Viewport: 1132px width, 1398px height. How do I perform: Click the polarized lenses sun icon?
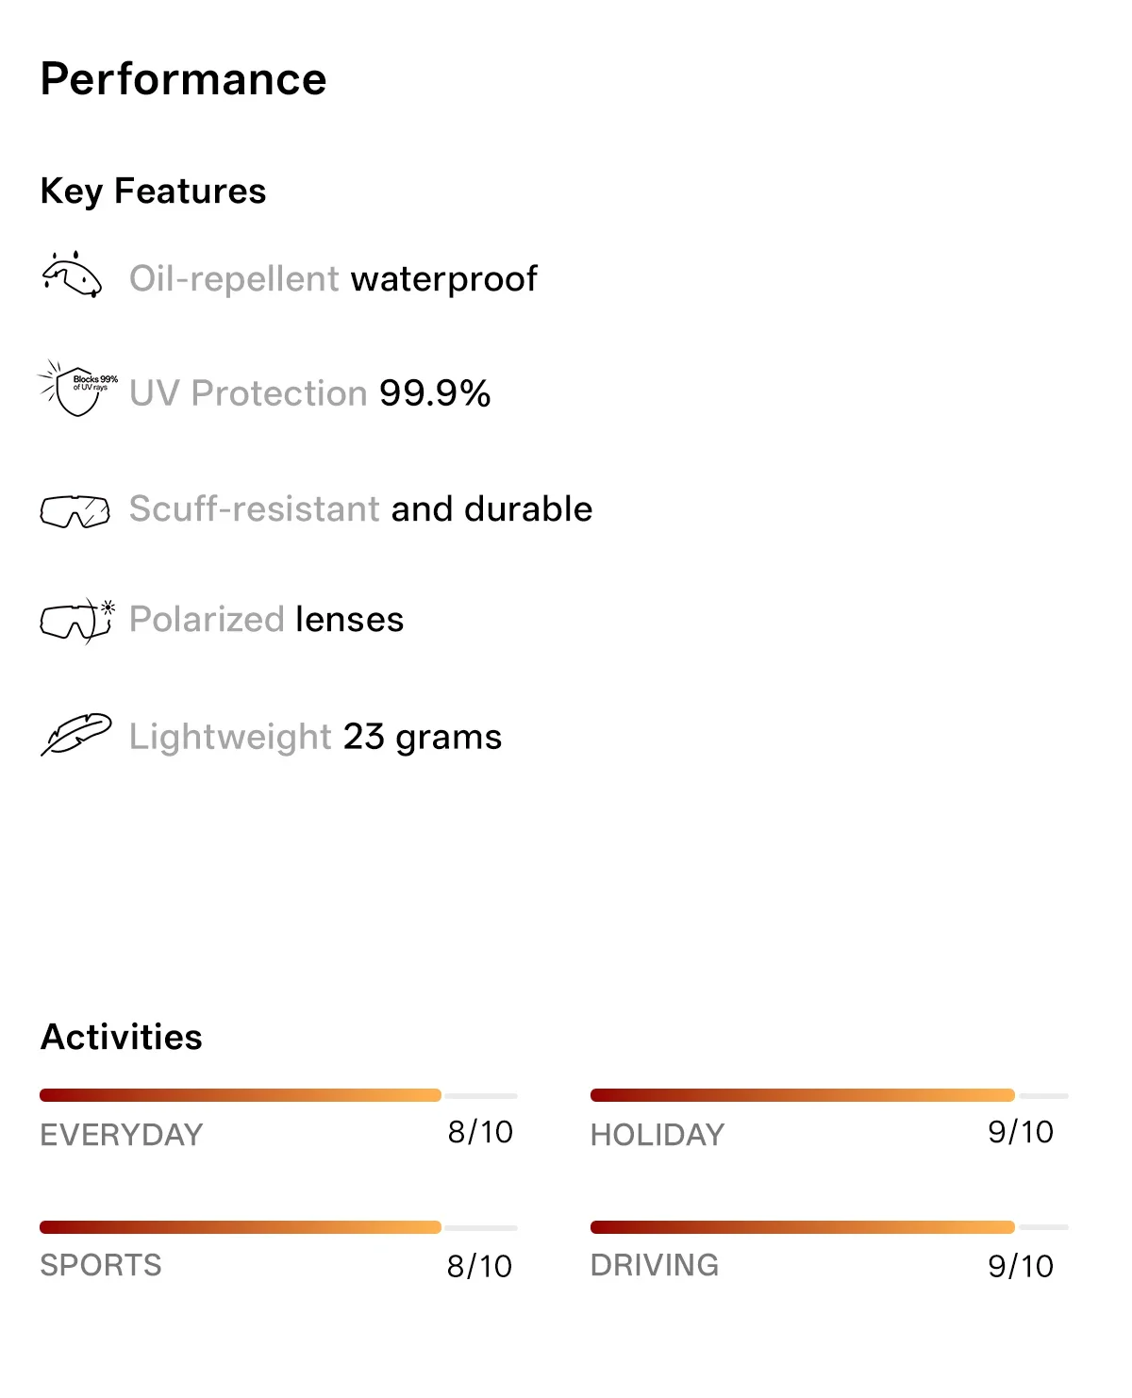tap(77, 621)
